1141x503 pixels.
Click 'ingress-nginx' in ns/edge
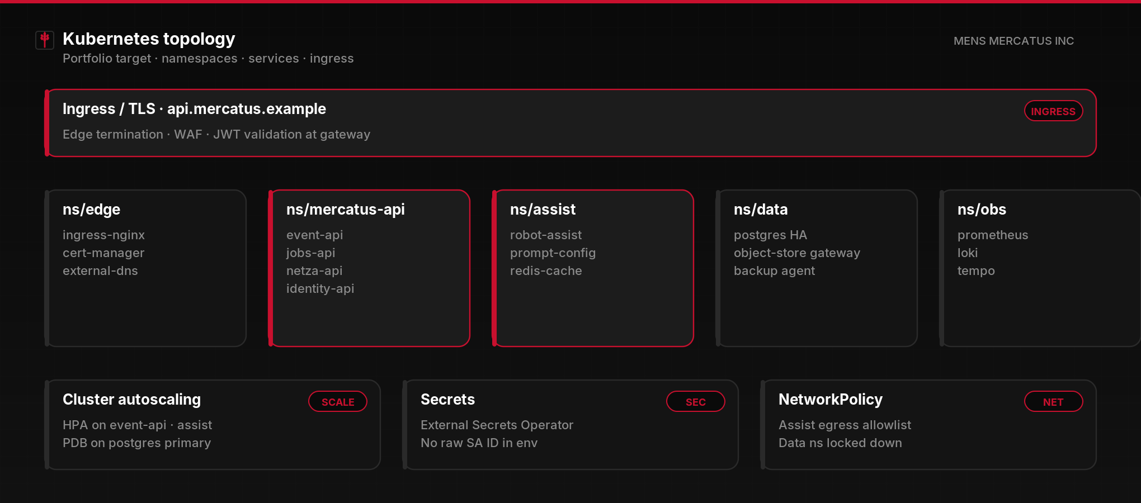pos(103,235)
